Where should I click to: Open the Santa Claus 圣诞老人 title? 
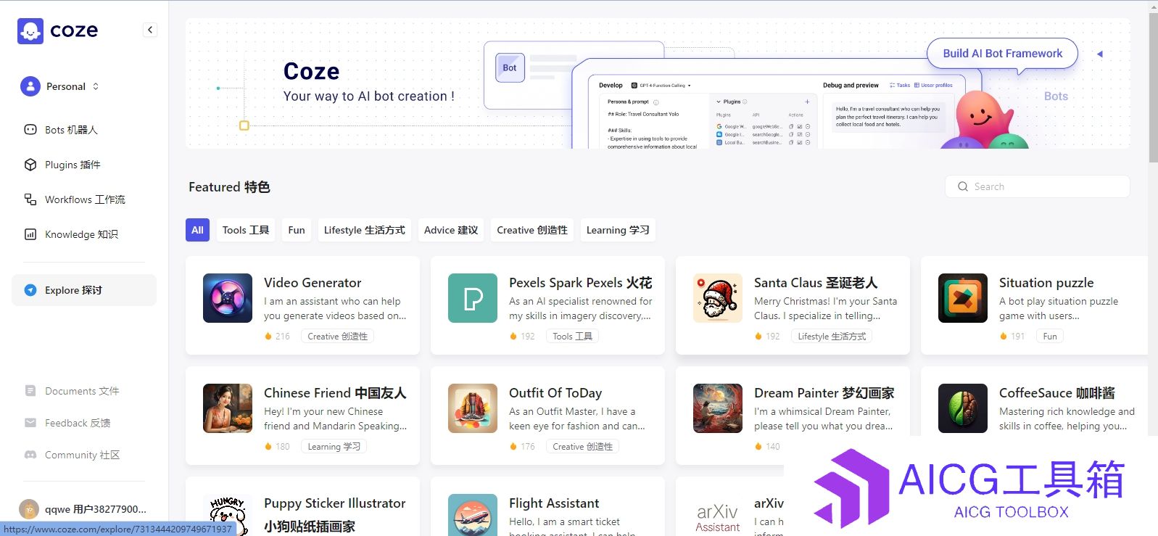[x=816, y=283]
